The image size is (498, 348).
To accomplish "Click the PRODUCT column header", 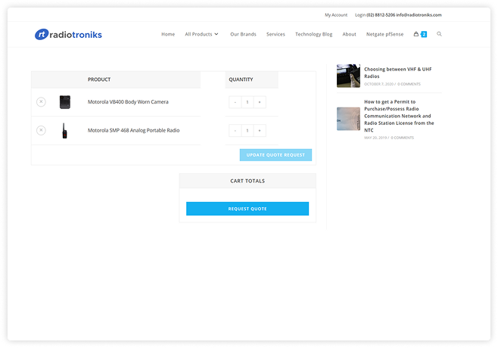I will (99, 79).
